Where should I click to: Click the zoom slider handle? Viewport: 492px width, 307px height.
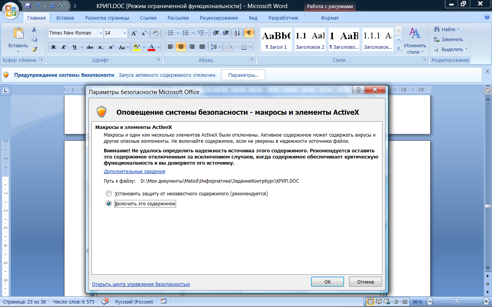pos(456,302)
